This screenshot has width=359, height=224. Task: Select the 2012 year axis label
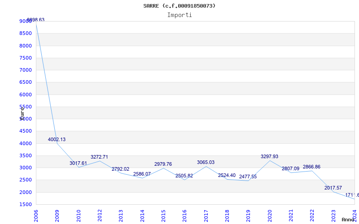coord(100,215)
